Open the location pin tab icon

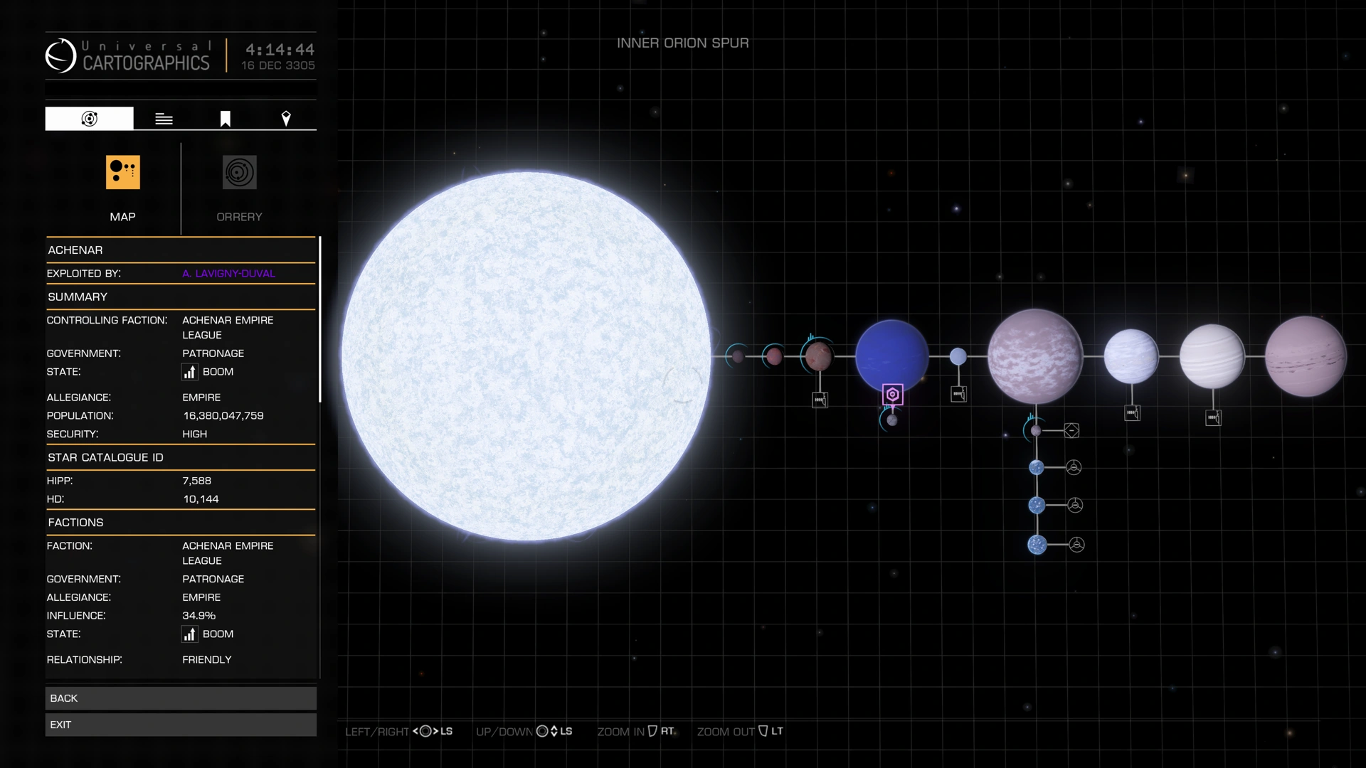coord(286,119)
